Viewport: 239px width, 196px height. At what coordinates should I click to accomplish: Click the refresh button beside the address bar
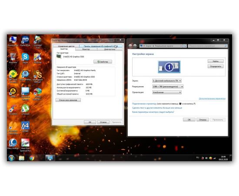(x=185, y=46)
